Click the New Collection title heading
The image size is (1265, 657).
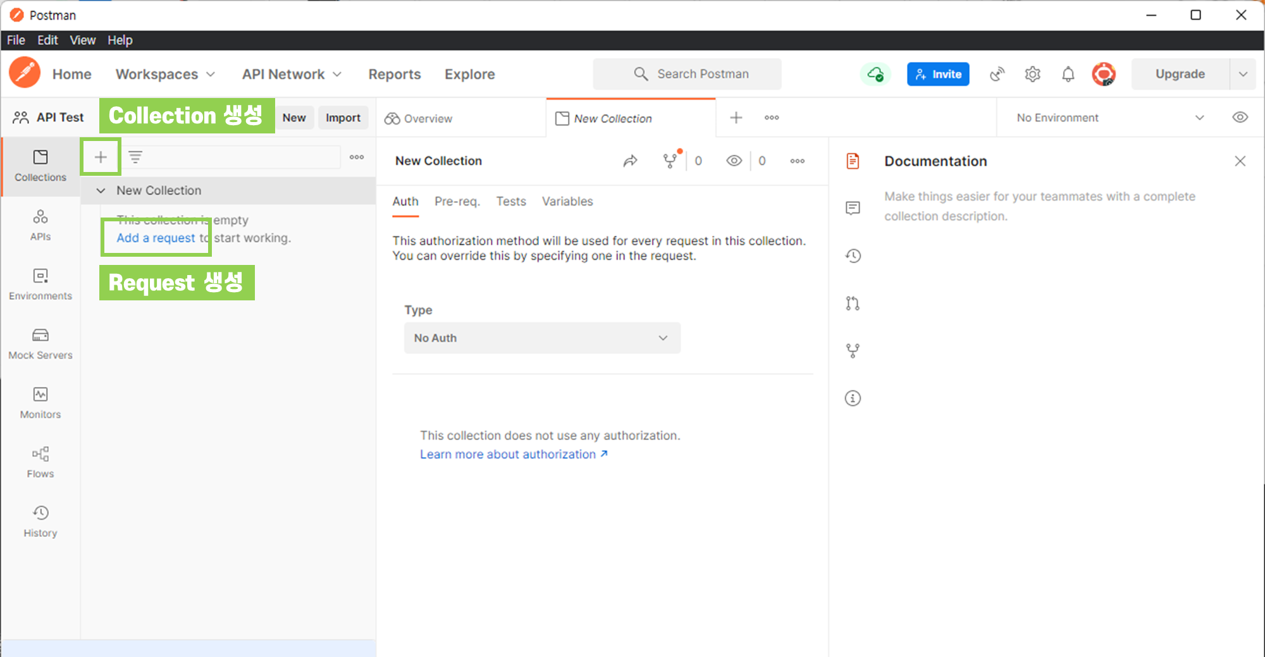(438, 161)
